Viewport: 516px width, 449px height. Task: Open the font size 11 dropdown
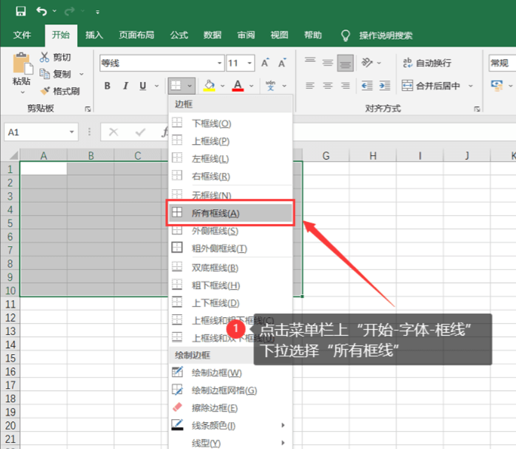(250, 63)
